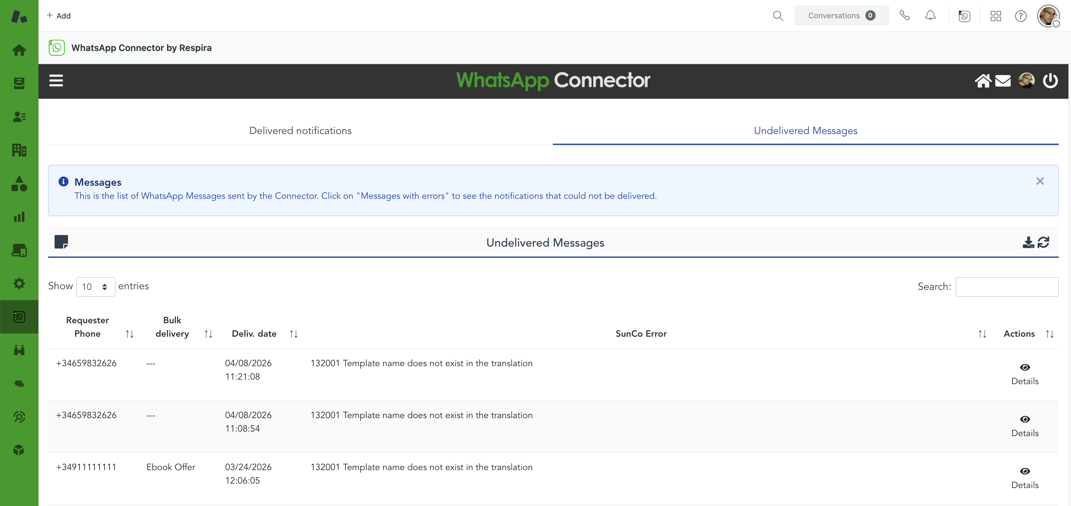Open the Show entries dropdown
The image size is (1071, 506).
[95, 287]
